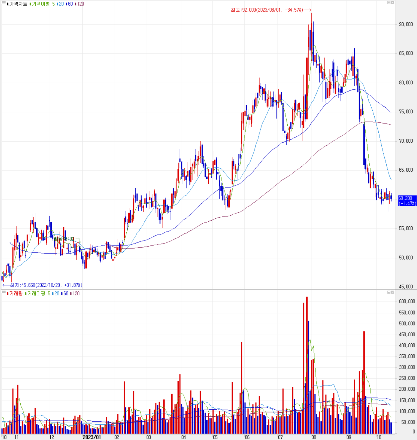Click the 600,000 volume axis label
417x440 pixels.
pos(407,301)
